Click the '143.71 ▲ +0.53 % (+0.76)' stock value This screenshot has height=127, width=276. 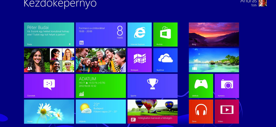pyautogui.click(x=92, y=83)
